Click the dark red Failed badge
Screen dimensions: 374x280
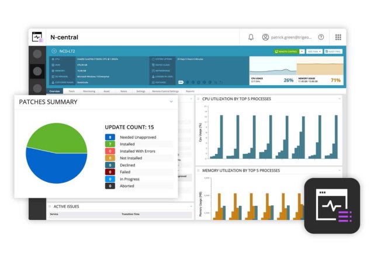coord(110,172)
